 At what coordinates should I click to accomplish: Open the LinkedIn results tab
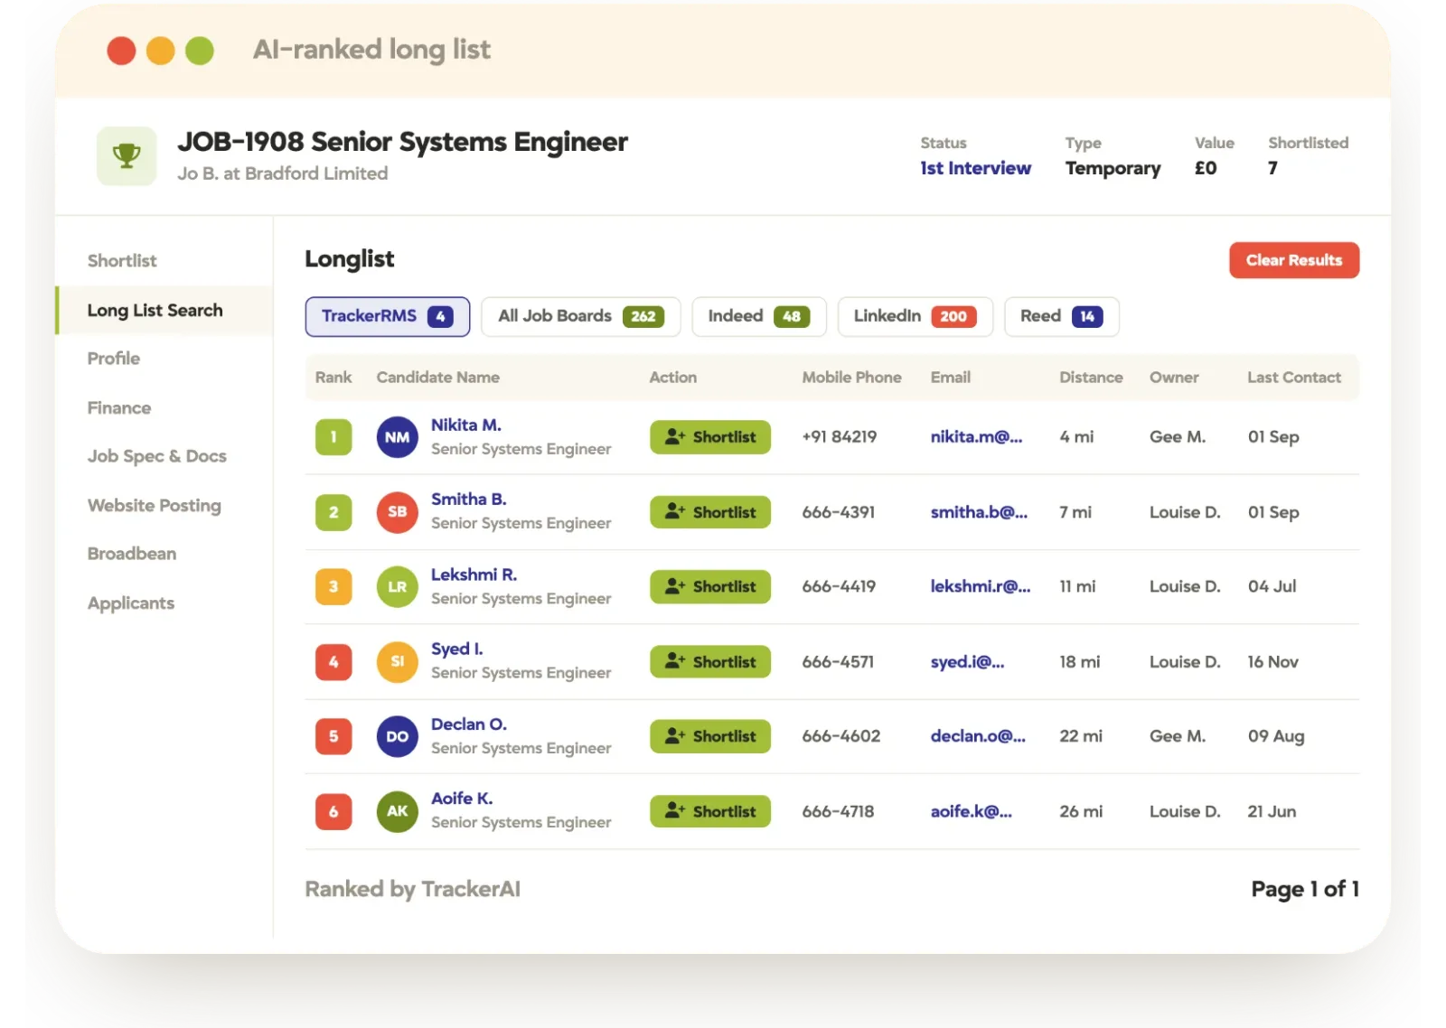(x=915, y=316)
